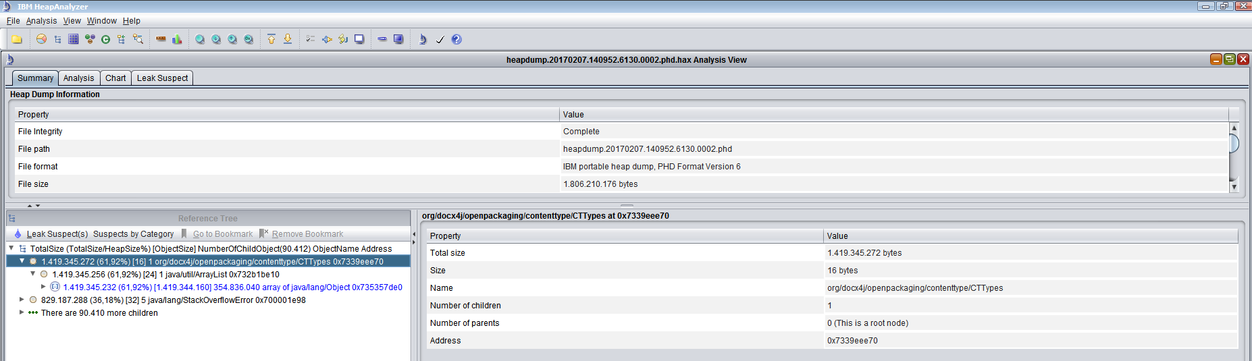Click the Total size value 1.419.345.272 bytes
Screen dimensions: 1252x361
(x=864, y=253)
